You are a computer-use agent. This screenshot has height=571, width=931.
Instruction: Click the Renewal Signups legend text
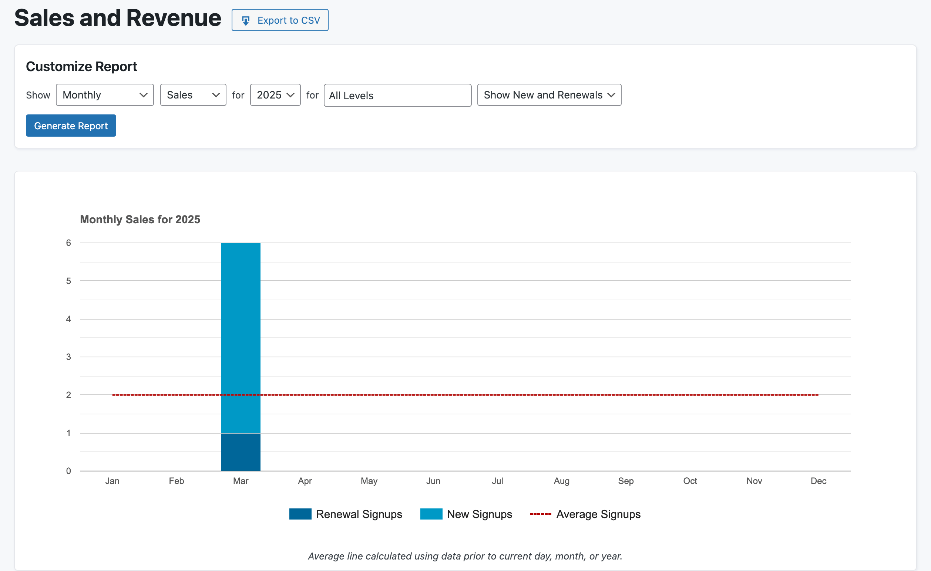click(x=359, y=514)
